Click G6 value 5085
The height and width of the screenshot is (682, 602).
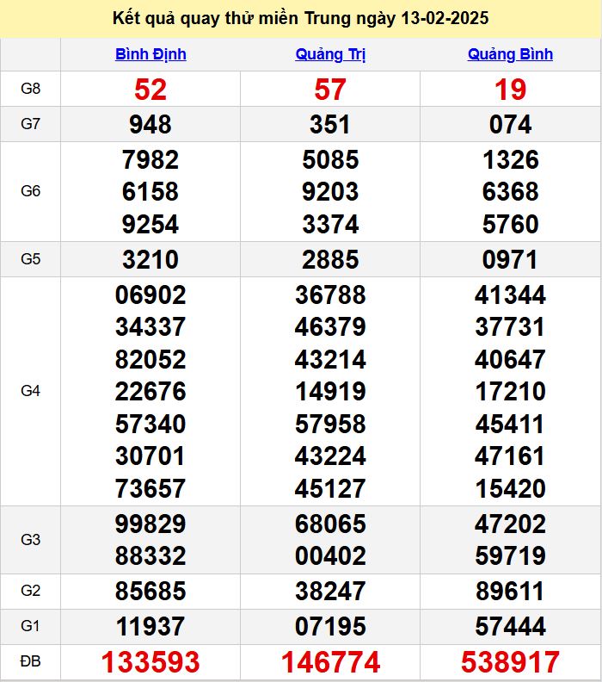[x=330, y=159]
